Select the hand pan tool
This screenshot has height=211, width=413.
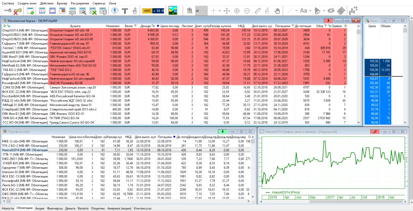tap(277, 11)
